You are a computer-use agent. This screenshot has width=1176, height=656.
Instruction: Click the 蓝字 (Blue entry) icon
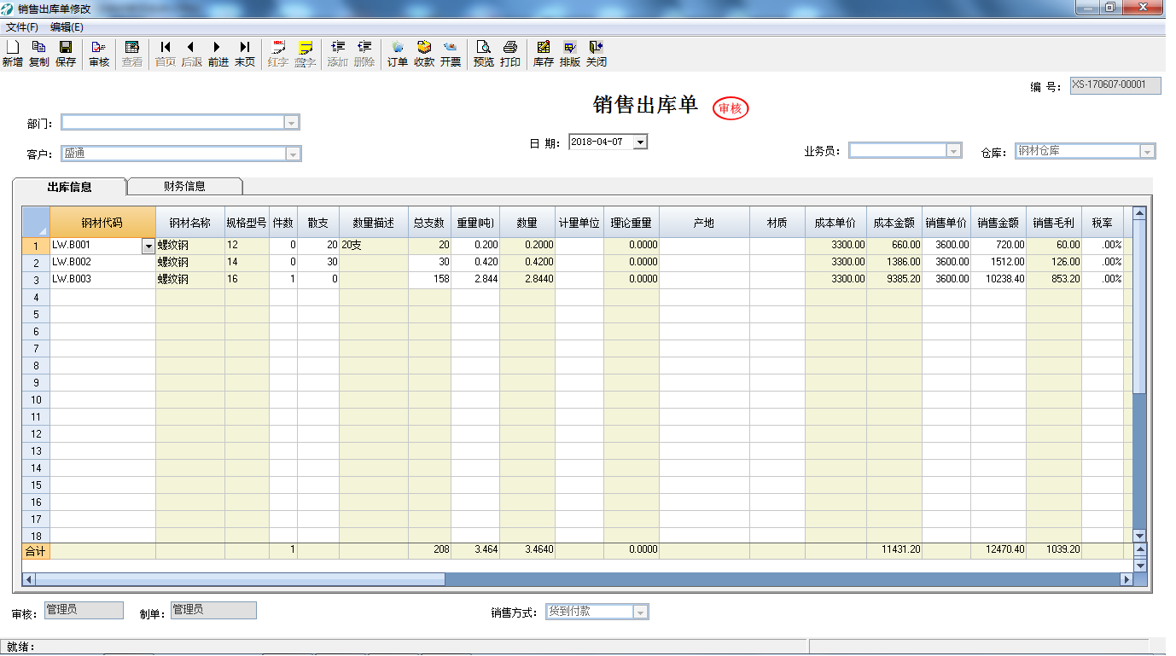[x=305, y=54]
